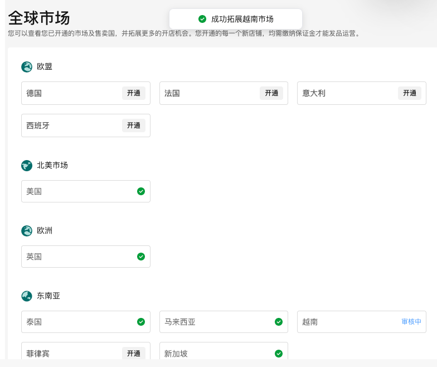Image resolution: width=437 pixels, height=367 pixels.
Task: Click the 审核中 status link for 越南
Action: 411,322
